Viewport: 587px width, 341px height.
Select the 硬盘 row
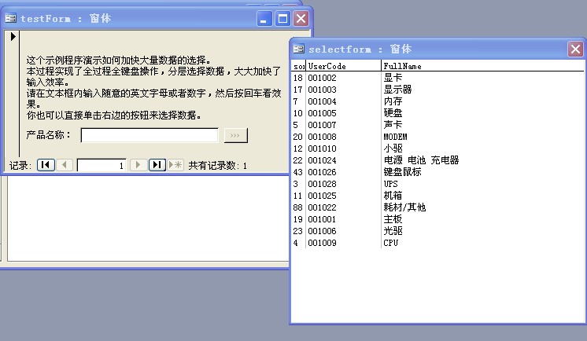[438, 113]
